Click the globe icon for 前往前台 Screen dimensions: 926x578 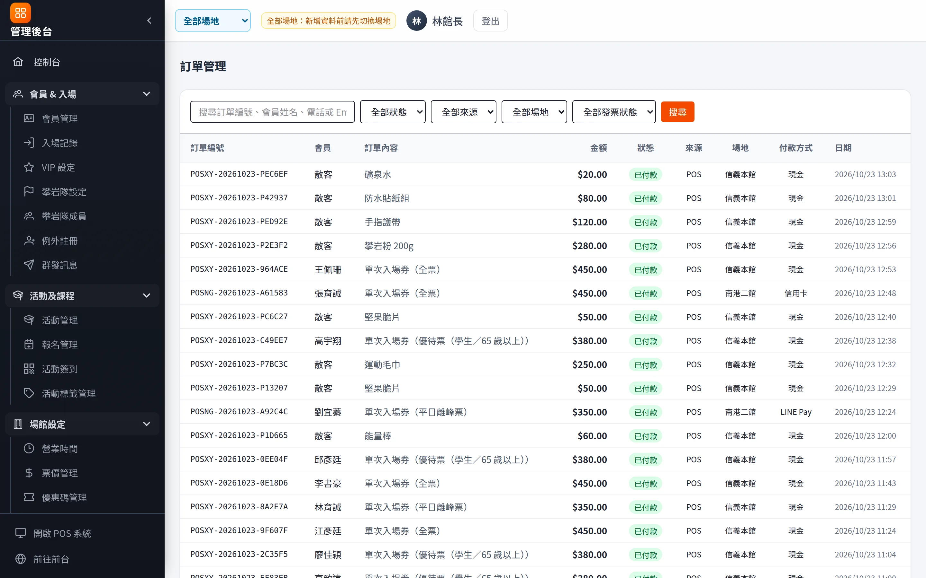(20, 559)
